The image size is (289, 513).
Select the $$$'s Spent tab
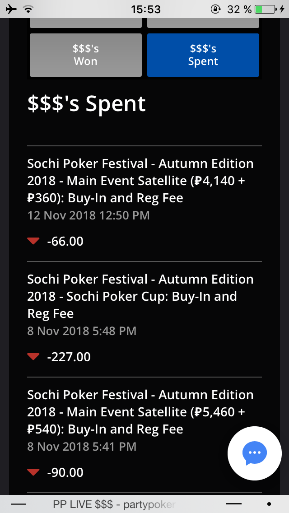[x=203, y=55]
